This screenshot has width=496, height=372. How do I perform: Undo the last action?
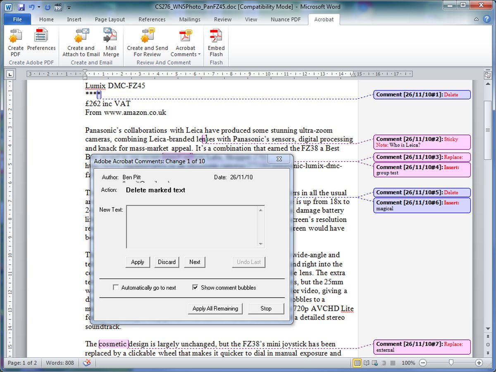coord(31,7)
